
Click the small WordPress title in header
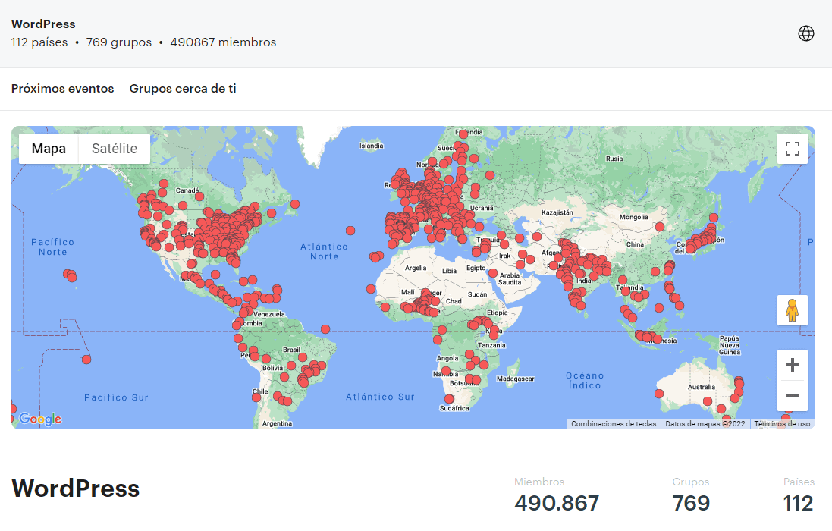pyautogui.click(x=43, y=24)
